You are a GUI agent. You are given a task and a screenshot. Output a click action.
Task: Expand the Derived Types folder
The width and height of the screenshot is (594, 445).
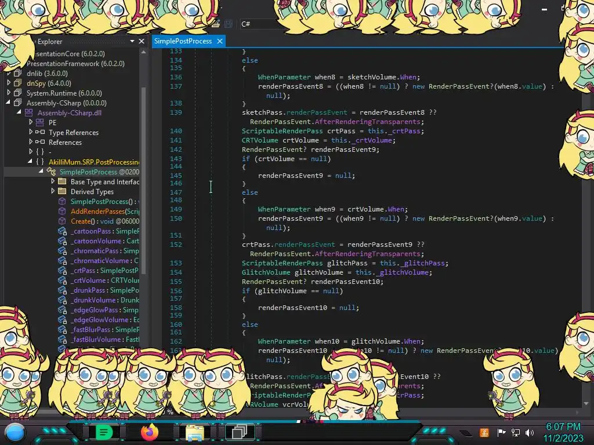pos(53,191)
